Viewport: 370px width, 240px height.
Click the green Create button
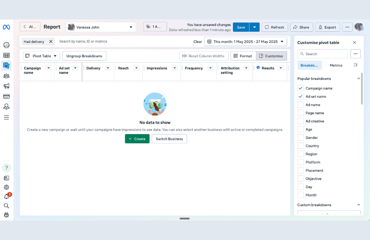137,139
